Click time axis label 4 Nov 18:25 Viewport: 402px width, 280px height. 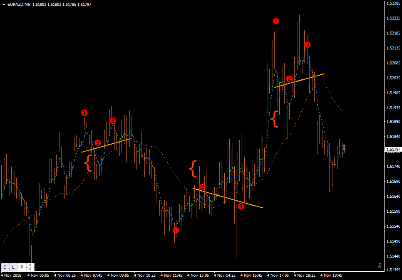305,275
